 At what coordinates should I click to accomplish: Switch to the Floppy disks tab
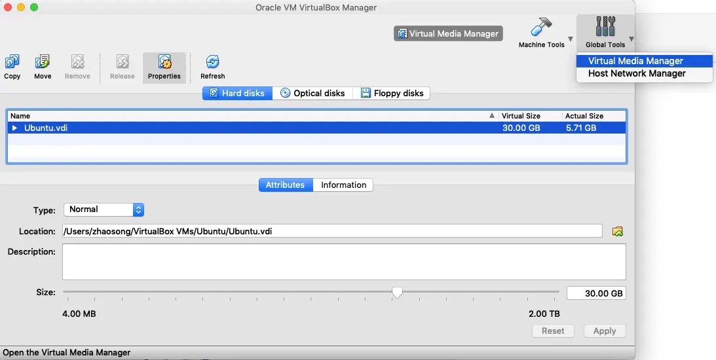click(391, 93)
